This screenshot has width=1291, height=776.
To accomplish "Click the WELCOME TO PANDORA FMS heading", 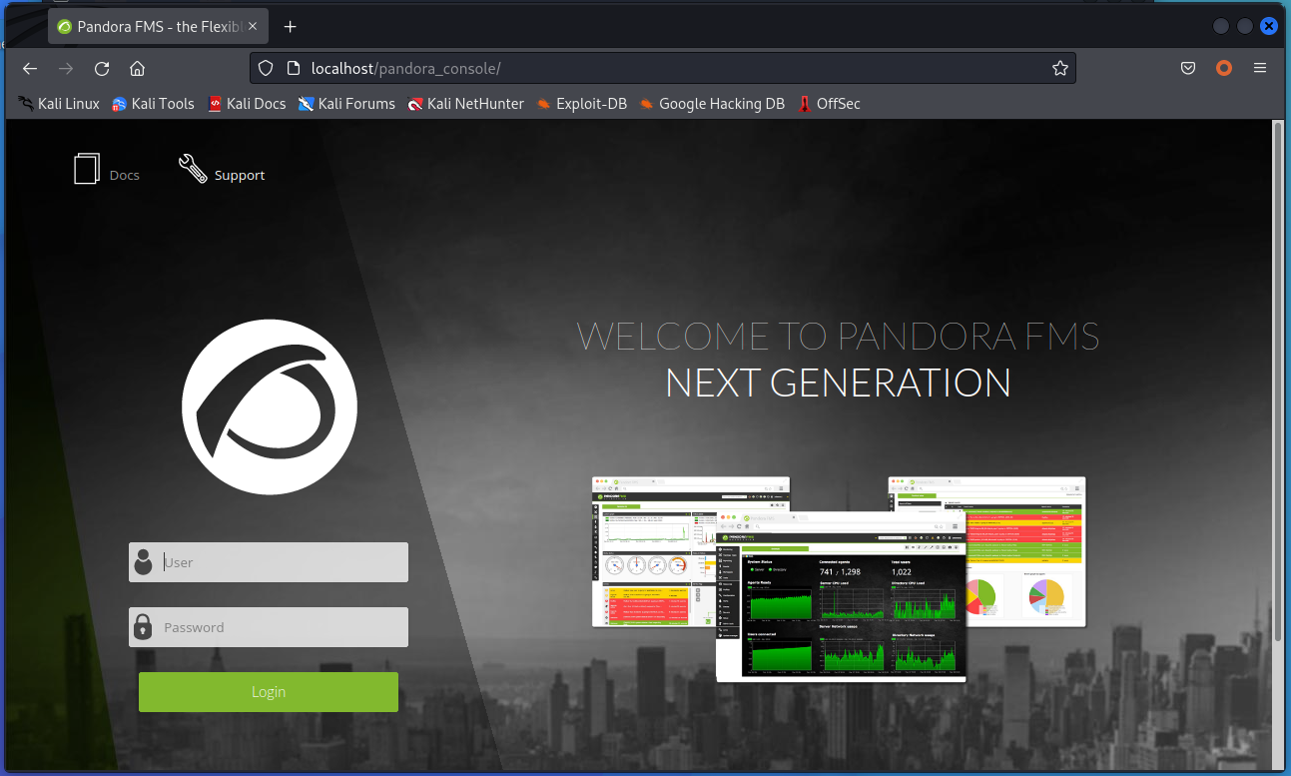I will click(x=839, y=337).
